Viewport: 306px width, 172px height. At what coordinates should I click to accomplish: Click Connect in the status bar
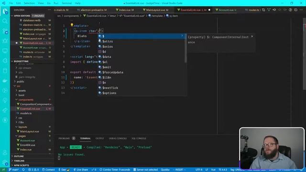tap(48, 170)
